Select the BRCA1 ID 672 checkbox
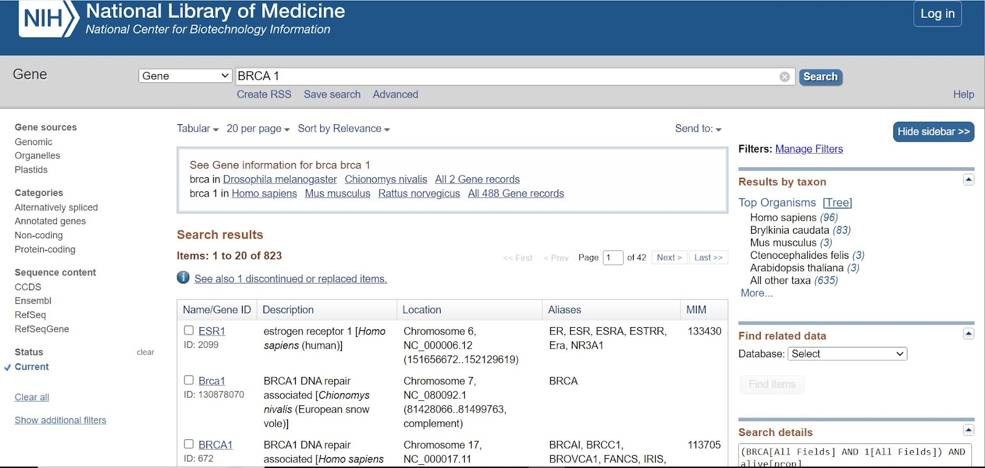This screenshot has width=985, height=468. (x=189, y=444)
